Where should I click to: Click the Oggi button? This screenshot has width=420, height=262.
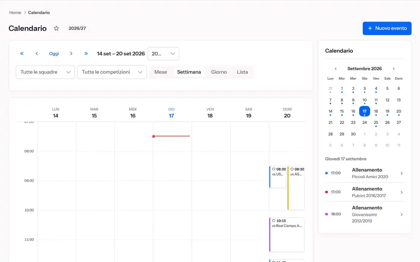tap(54, 54)
